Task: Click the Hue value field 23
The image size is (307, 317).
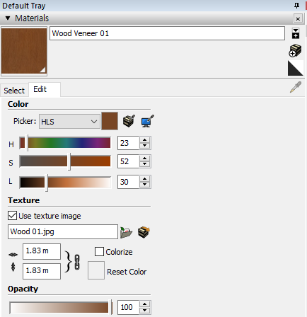Action: pos(129,143)
